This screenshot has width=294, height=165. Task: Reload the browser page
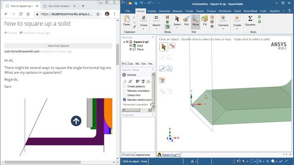point(21,14)
